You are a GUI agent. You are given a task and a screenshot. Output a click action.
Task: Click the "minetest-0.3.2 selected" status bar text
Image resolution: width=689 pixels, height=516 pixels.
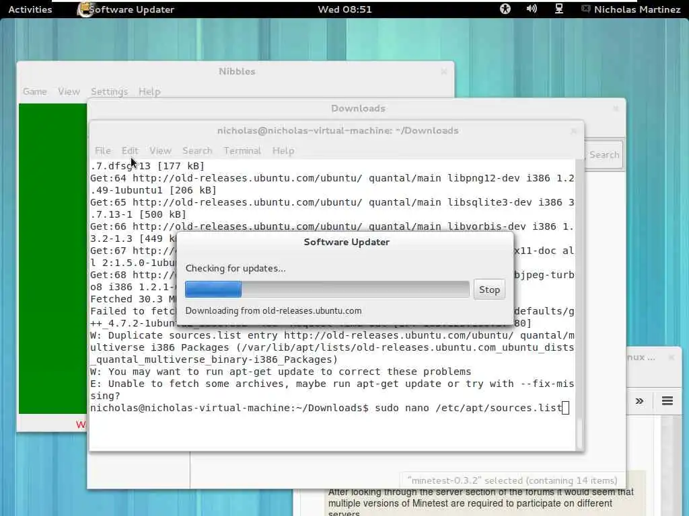coord(512,480)
